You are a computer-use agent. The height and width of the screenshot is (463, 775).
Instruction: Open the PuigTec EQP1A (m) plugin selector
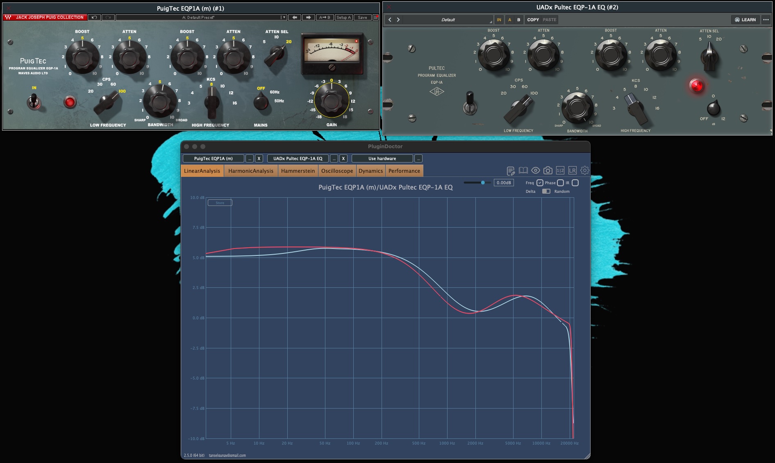(213, 158)
